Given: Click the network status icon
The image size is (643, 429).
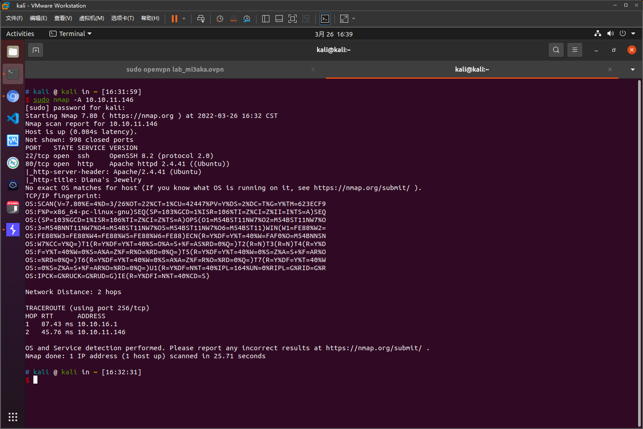Looking at the screenshot, I should pos(598,34).
